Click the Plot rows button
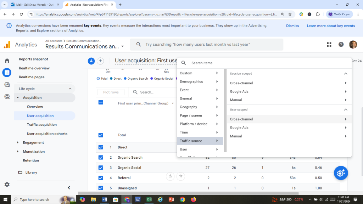The width and height of the screenshot is (363, 204). tap(111, 92)
